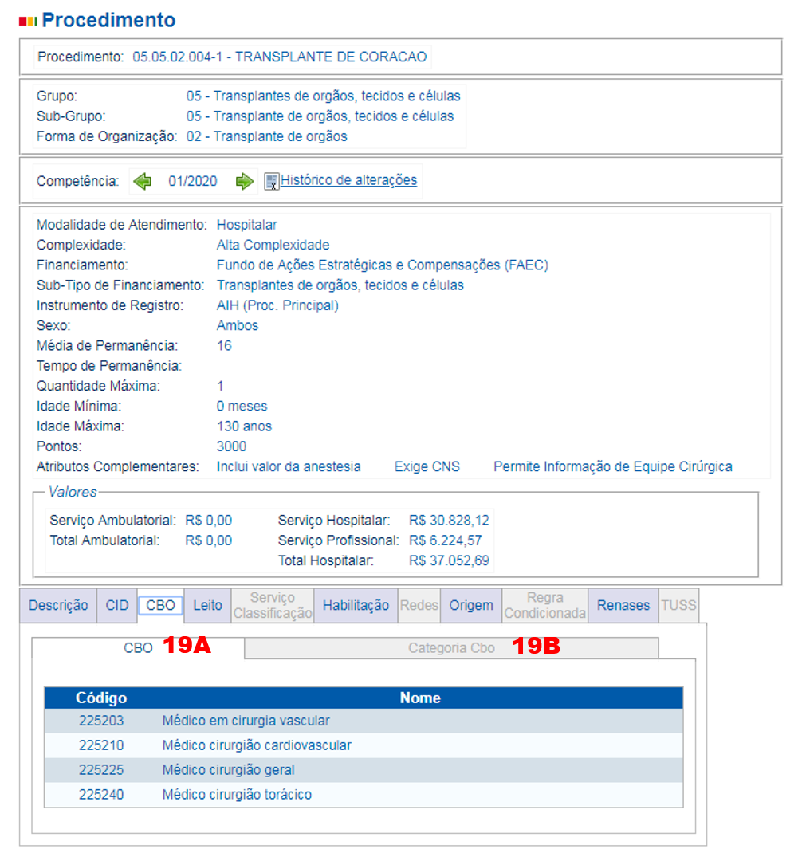Click the 01/2020 Competência value

192,181
